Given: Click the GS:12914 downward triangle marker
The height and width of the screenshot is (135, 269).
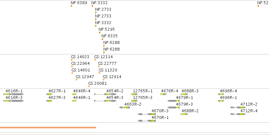Looking at the screenshot, I should click(104, 80).
